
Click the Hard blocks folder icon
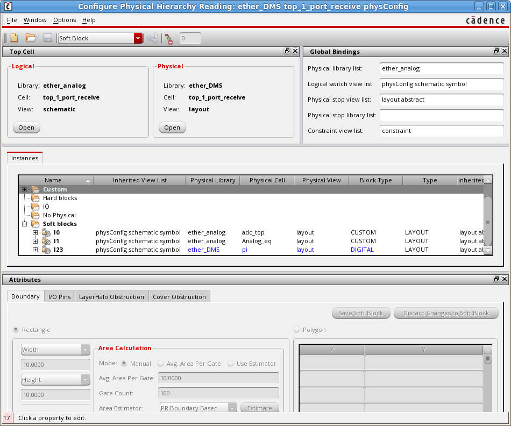36,198
